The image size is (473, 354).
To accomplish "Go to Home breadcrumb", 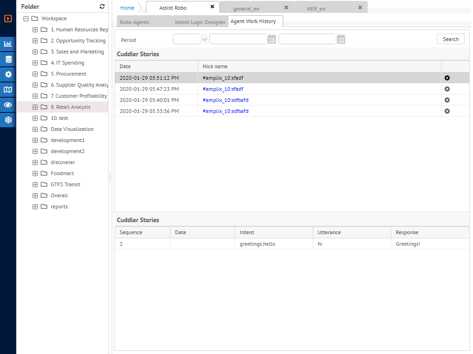I will (x=127, y=8).
